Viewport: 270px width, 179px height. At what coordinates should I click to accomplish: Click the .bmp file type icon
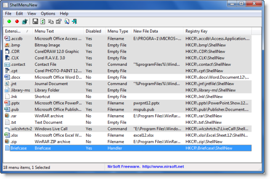pos(7,45)
